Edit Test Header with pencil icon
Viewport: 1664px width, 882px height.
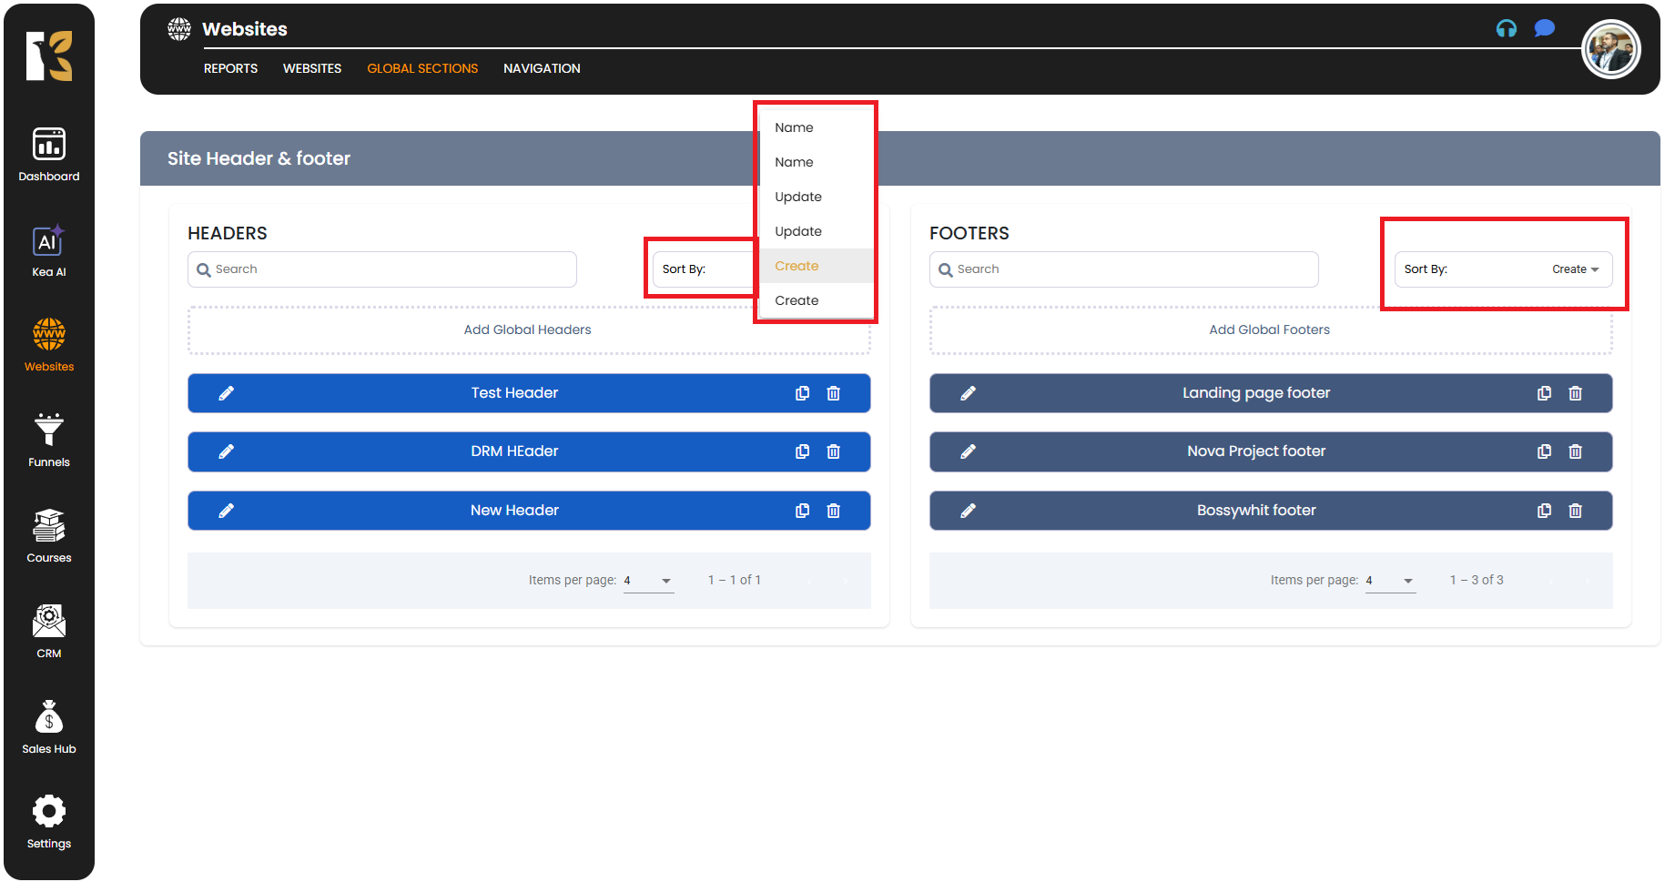227,393
